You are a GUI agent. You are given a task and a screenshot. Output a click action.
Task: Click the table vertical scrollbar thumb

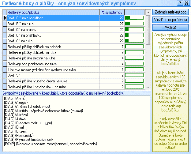pos(148,30)
